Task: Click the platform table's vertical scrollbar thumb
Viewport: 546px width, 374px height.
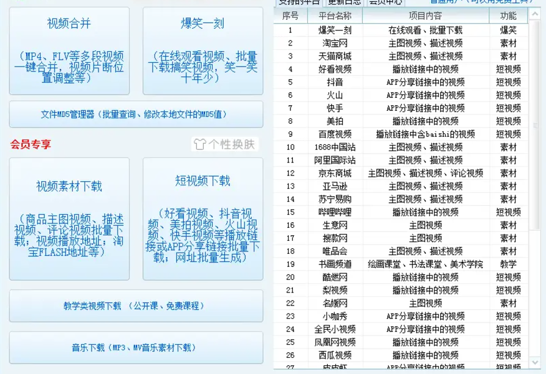Action: [x=535, y=125]
